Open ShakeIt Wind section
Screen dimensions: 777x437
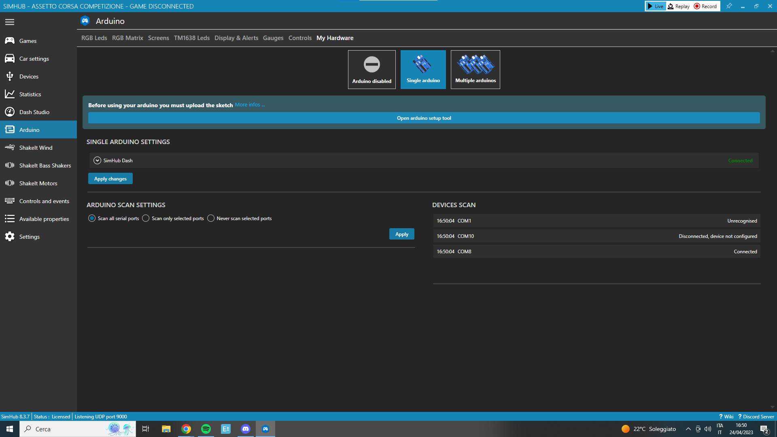coord(38,148)
